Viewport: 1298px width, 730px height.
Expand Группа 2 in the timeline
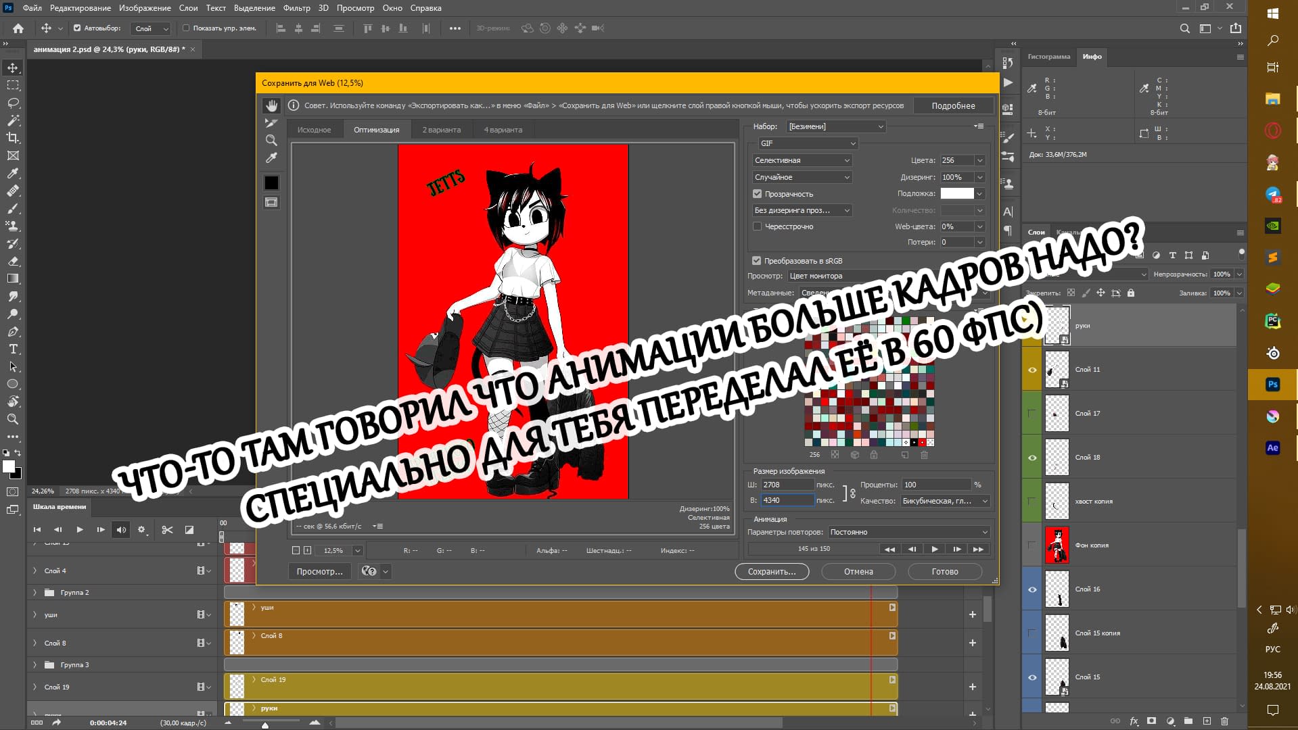click(x=35, y=593)
